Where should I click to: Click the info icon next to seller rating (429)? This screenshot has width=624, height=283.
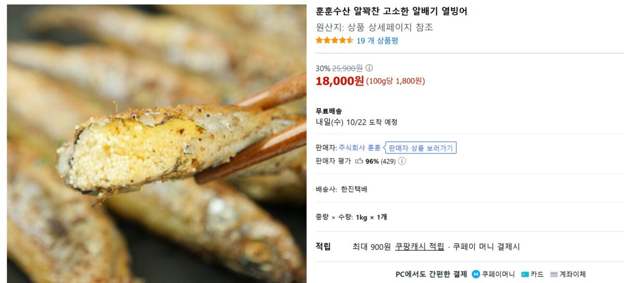(402, 161)
